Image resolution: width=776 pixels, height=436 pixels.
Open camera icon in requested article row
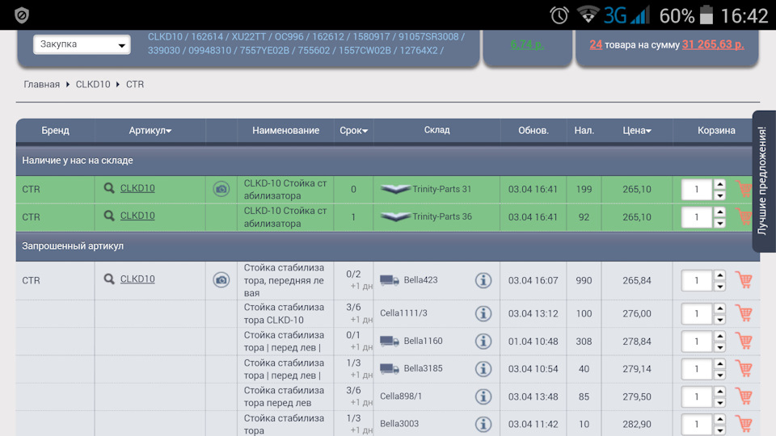click(x=221, y=280)
